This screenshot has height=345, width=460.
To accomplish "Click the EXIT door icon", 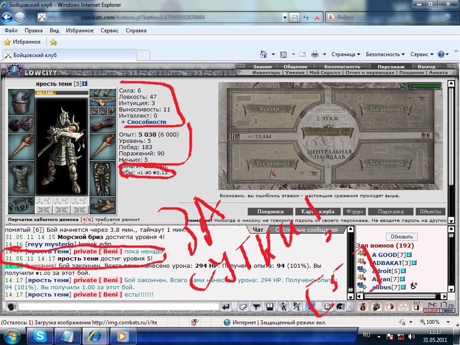I will [416, 306].
